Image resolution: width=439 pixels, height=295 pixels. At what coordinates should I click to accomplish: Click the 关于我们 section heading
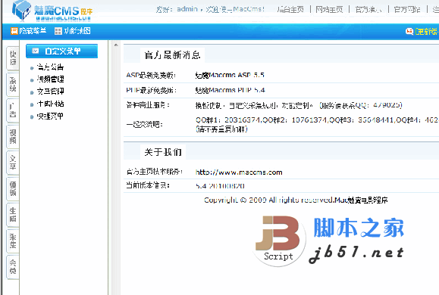[163, 152]
